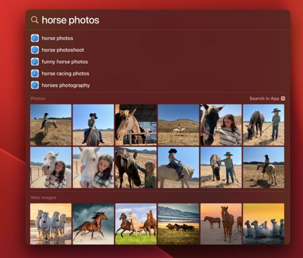Open close-up of girl nuzzling white horse's face
This screenshot has width=303, height=258.
[x=93, y=167]
